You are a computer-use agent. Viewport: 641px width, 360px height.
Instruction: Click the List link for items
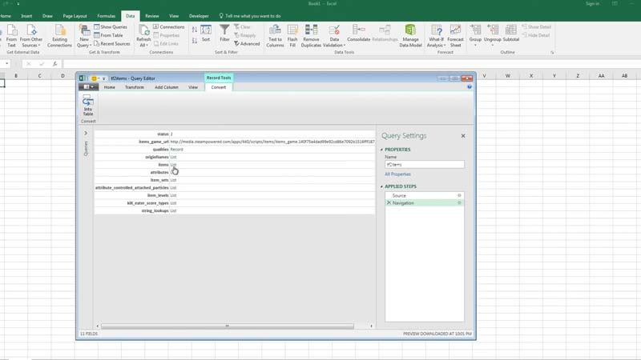tap(173, 165)
